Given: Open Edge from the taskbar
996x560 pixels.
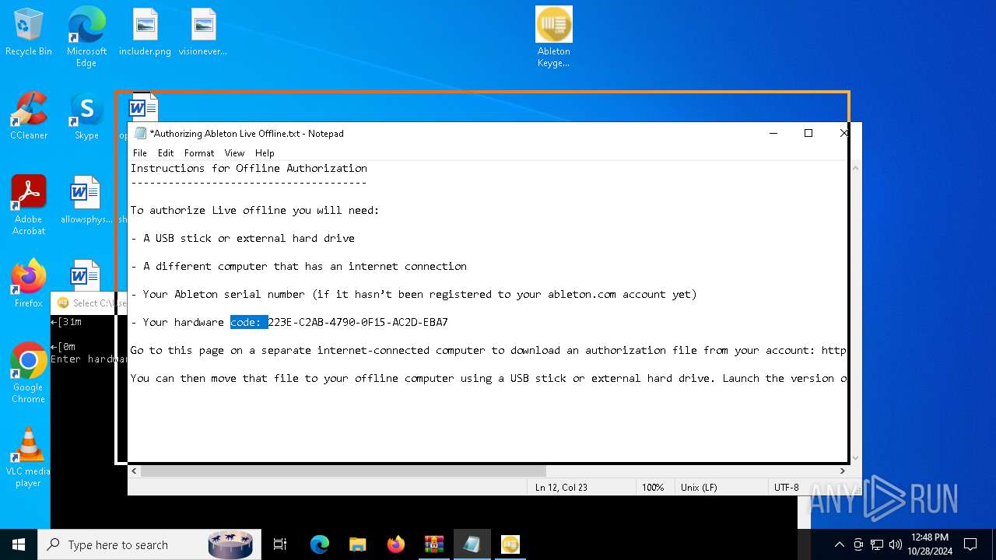Looking at the screenshot, I should coord(320,544).
